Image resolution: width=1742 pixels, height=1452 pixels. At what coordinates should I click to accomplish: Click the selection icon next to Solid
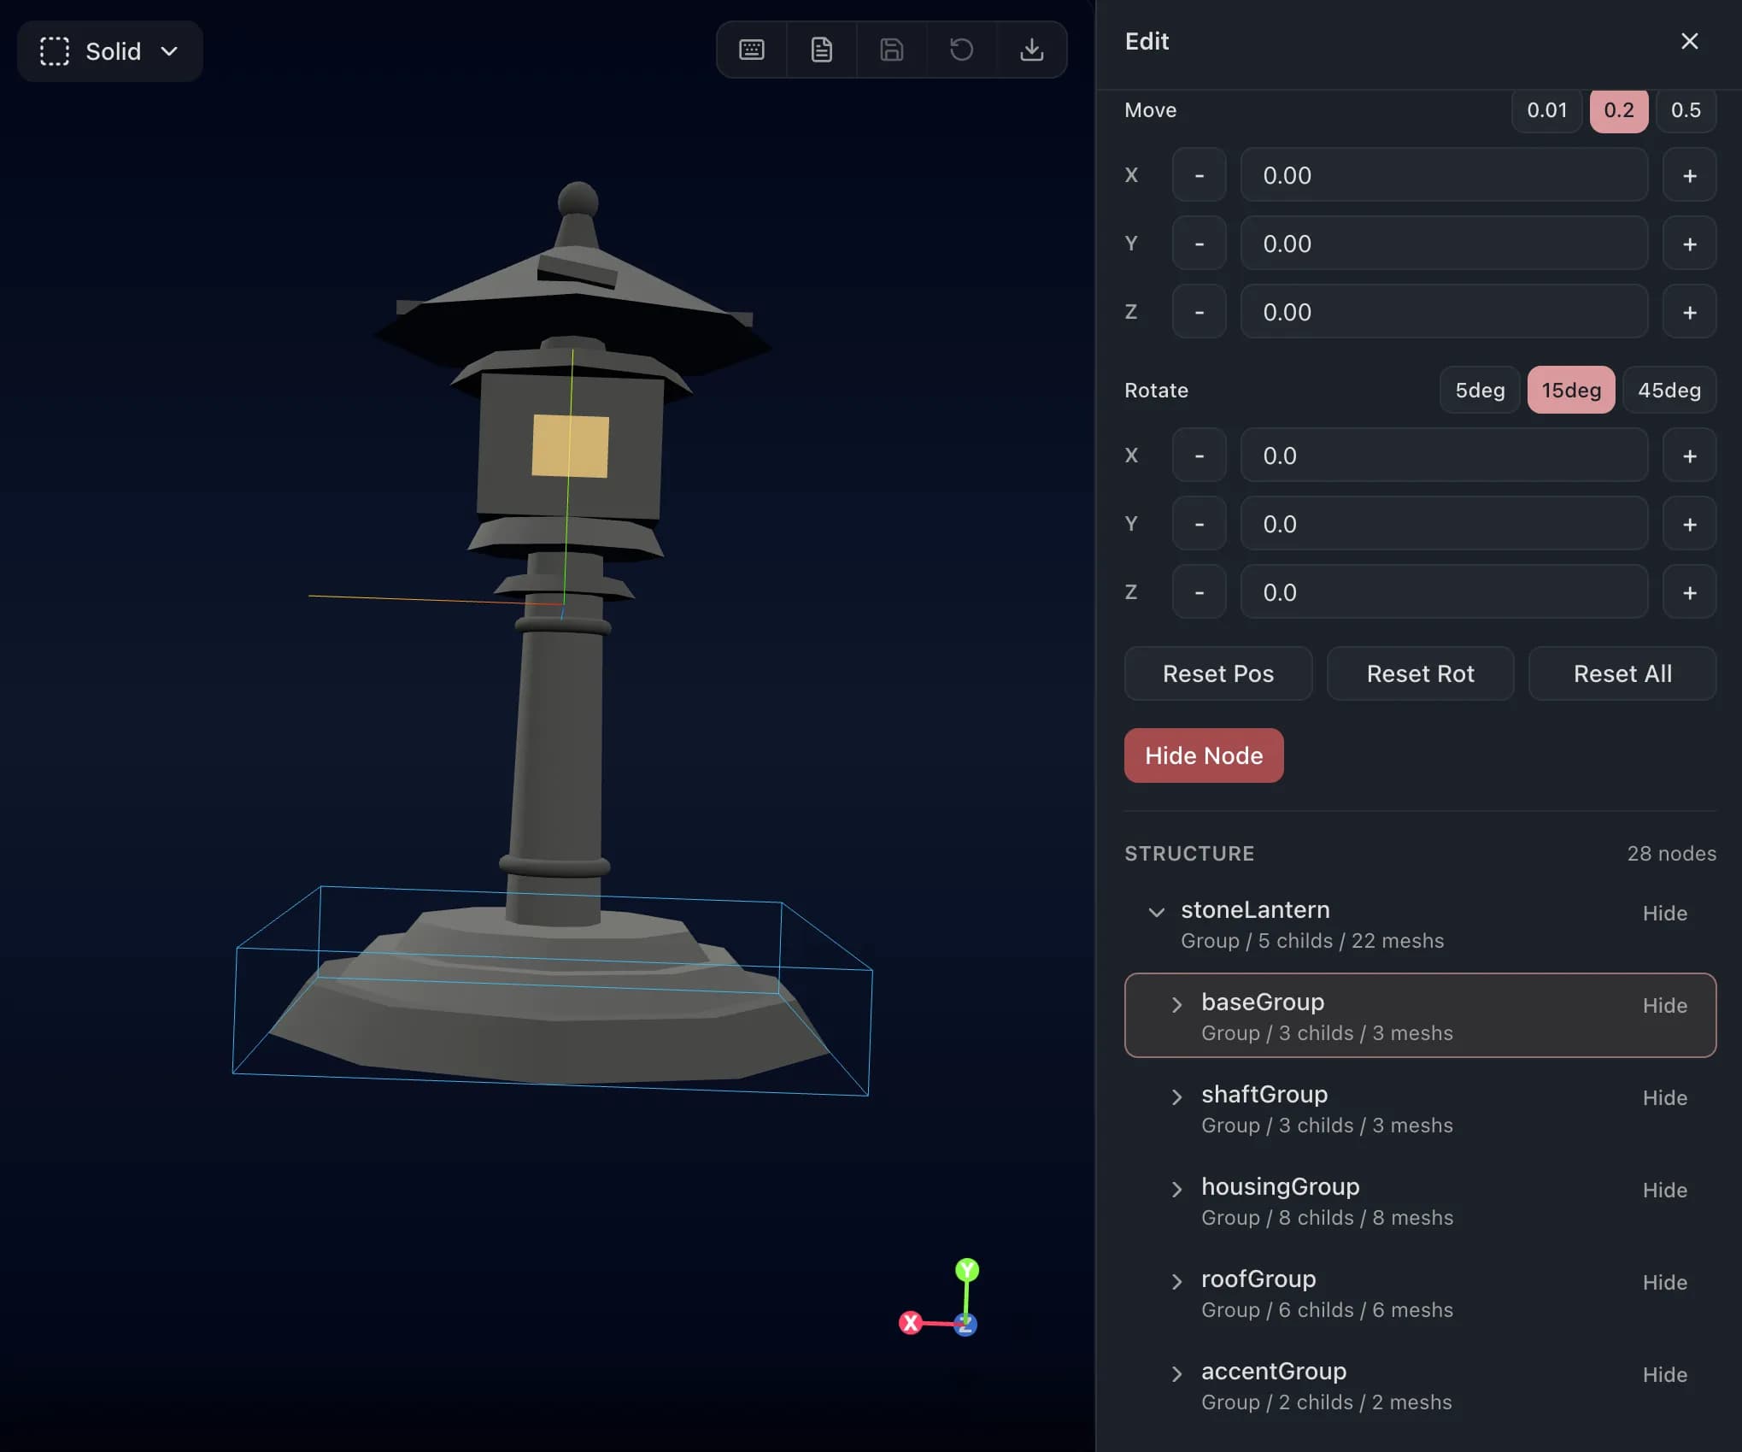[54, 51]
